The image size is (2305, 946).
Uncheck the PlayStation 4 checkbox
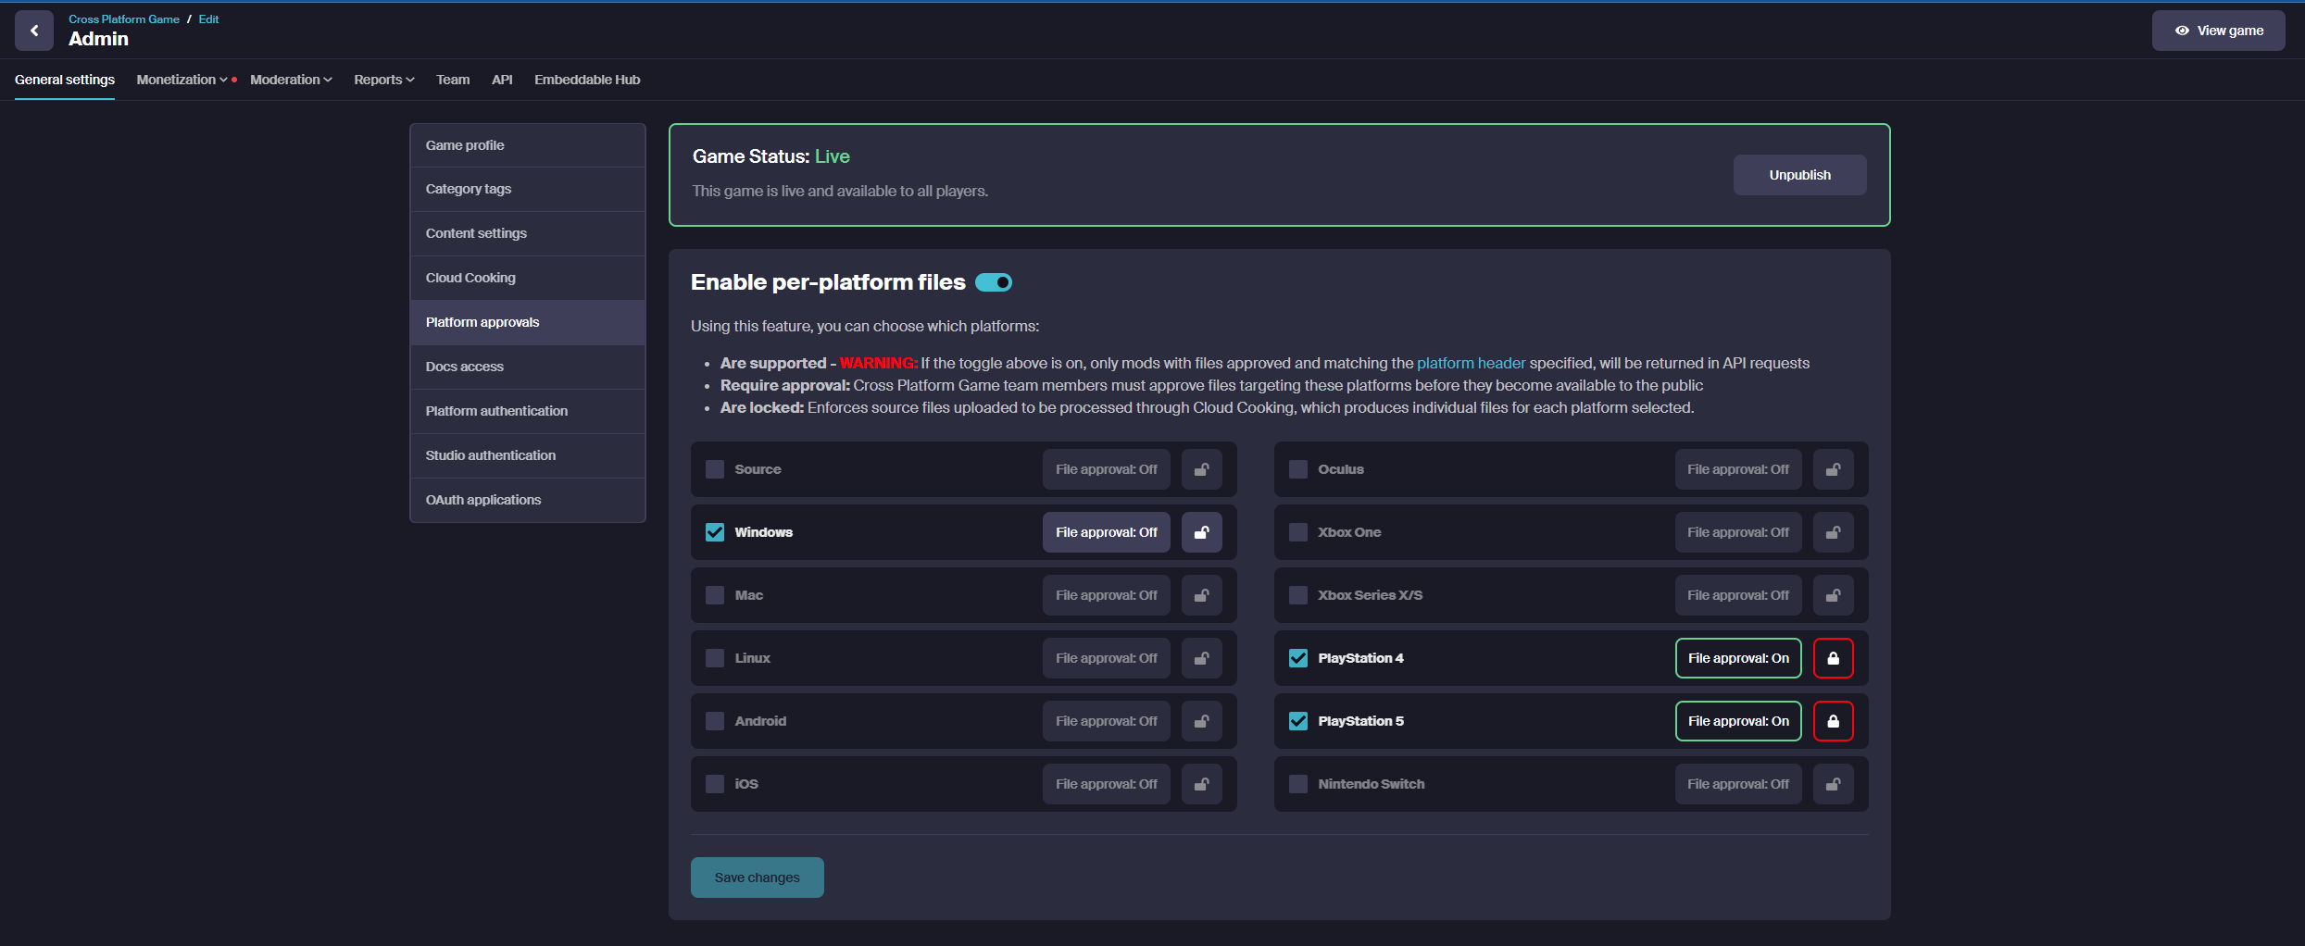click(x=1298, y=658)
